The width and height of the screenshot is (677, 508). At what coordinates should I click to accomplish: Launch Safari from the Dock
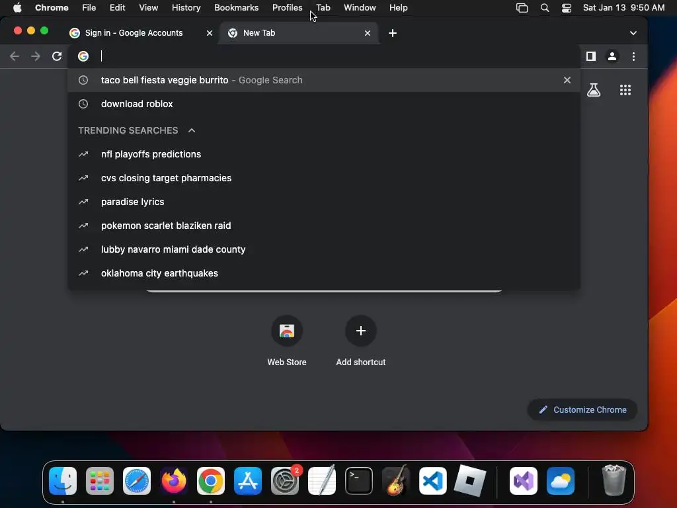[137, 481]
